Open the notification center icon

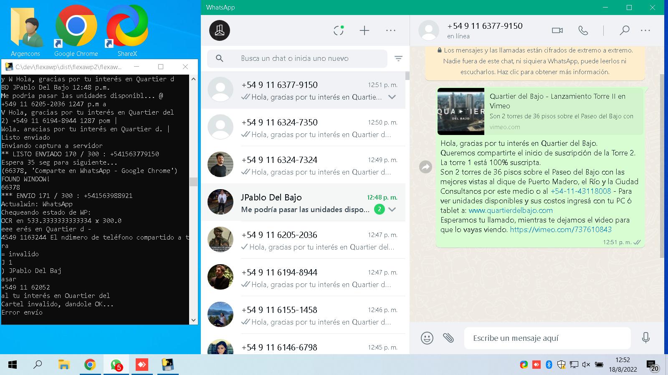(x=653, y=366)
